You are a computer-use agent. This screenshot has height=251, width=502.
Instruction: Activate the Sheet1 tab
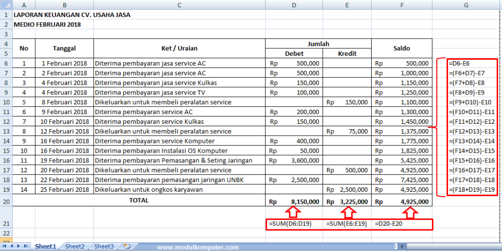pyautogui.click(x=46, y=247)
